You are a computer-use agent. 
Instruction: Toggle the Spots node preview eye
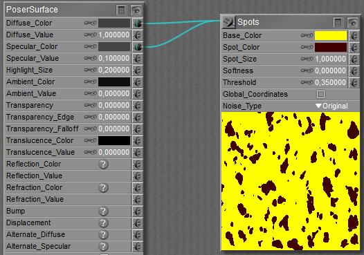(x=353, y=23)
